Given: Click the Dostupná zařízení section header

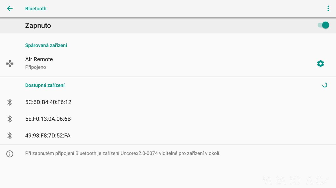Looking at the screenshot, I should click(45, 85).
